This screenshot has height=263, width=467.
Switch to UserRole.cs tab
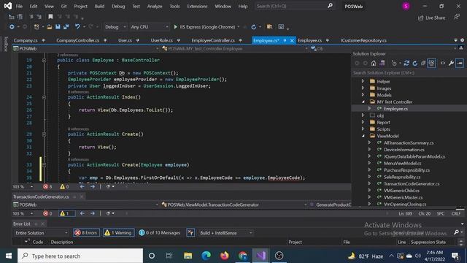162,40
